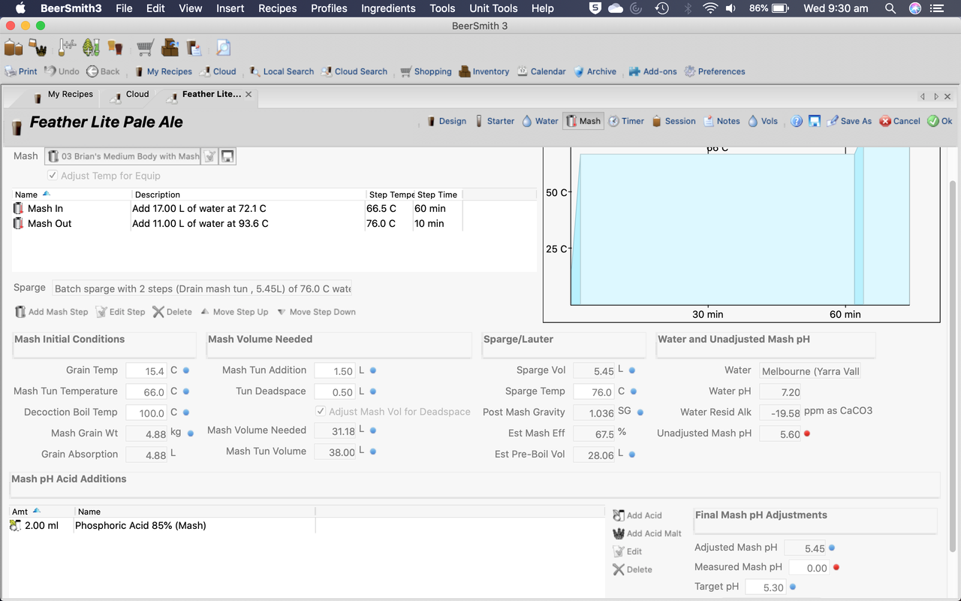
Task: Open Local Search
Action: [282, 71]
